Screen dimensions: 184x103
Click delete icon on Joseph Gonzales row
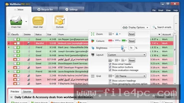29,51
